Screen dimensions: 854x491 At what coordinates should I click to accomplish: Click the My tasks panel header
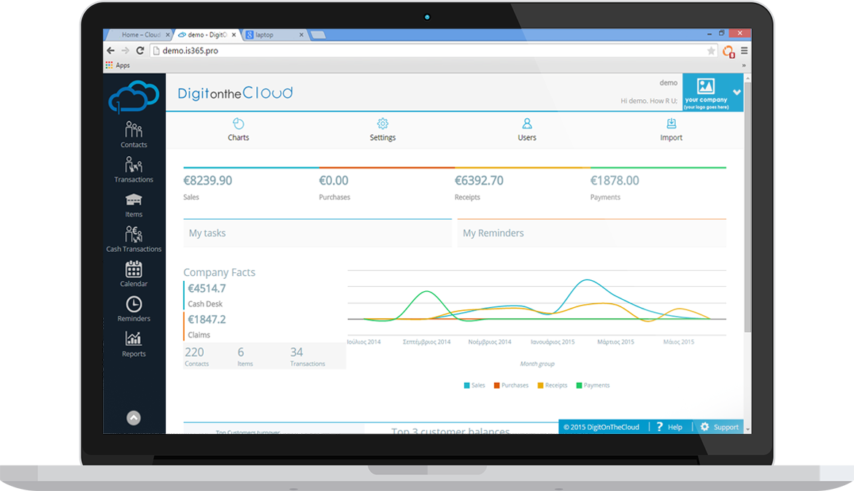(x=318, y=233)
